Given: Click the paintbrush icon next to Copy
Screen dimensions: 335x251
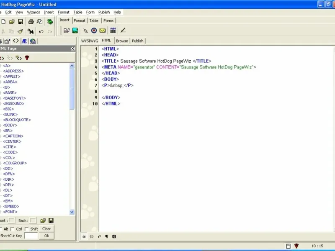Looking at the screenshot, I should coord(20,32).
